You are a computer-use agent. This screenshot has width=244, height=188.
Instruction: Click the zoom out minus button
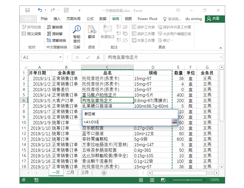tap(171, 180)
